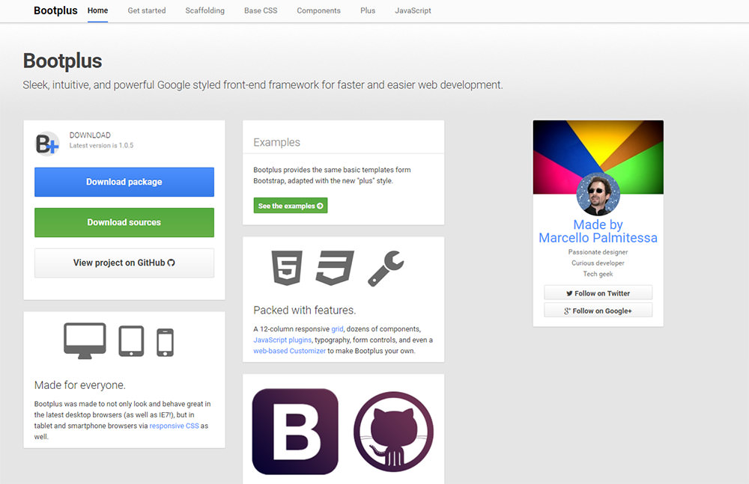Open the web-based Customizer link
749x484 pixels.
289,349
